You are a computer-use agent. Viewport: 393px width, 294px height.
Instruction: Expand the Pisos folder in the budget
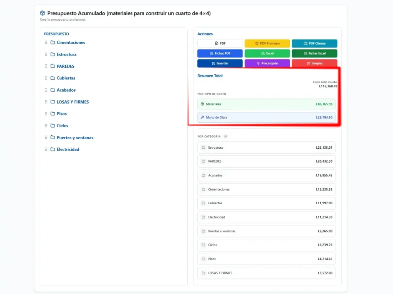point(61,114)
